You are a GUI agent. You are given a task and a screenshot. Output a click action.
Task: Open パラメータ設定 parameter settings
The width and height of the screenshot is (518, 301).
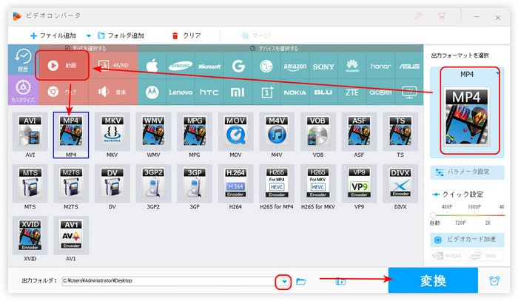467,172
